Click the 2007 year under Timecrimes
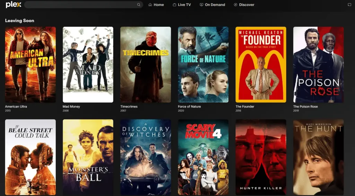 click(123, 111)
